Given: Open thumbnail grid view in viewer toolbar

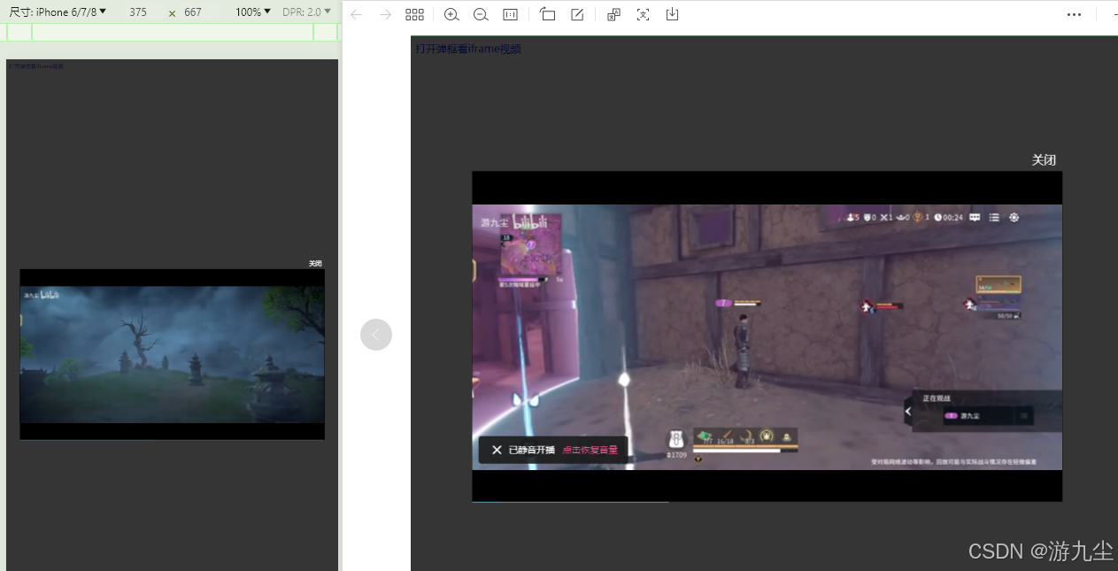Looking at the screenshot, I should (x=414, y=14).
